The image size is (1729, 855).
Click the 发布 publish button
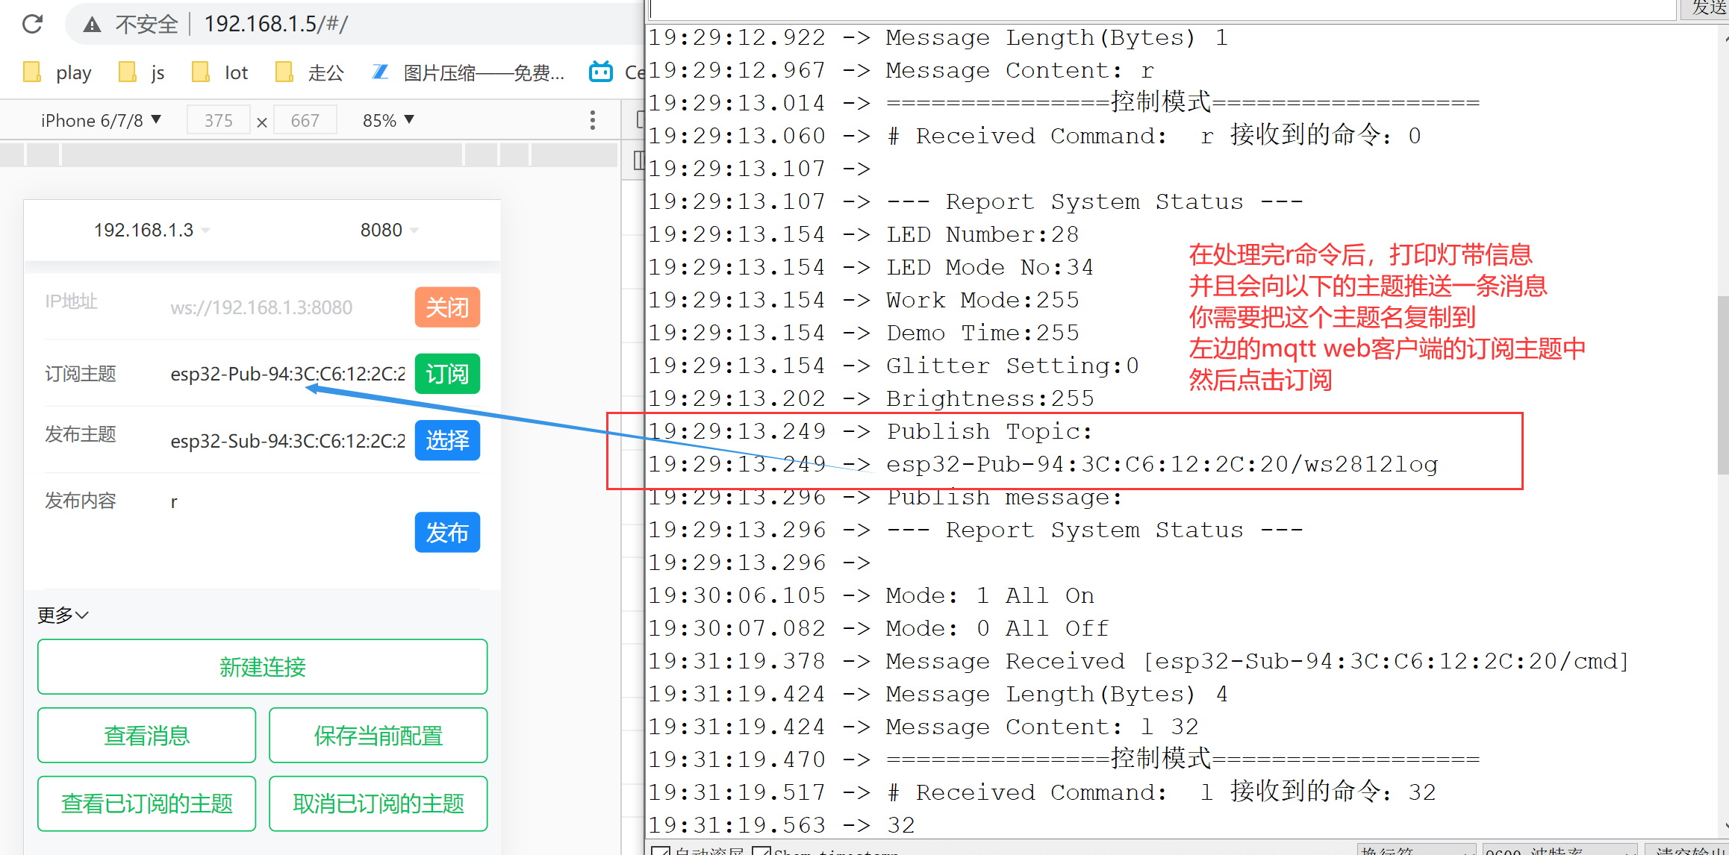click(446, 532)
